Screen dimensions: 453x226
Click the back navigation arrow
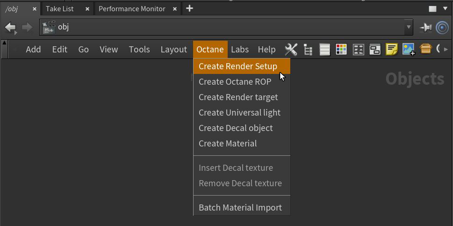pyautogui.click(x=10, y=28)
